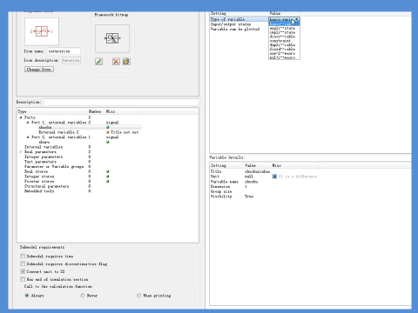Select the Never radio button

click(83, 296)
